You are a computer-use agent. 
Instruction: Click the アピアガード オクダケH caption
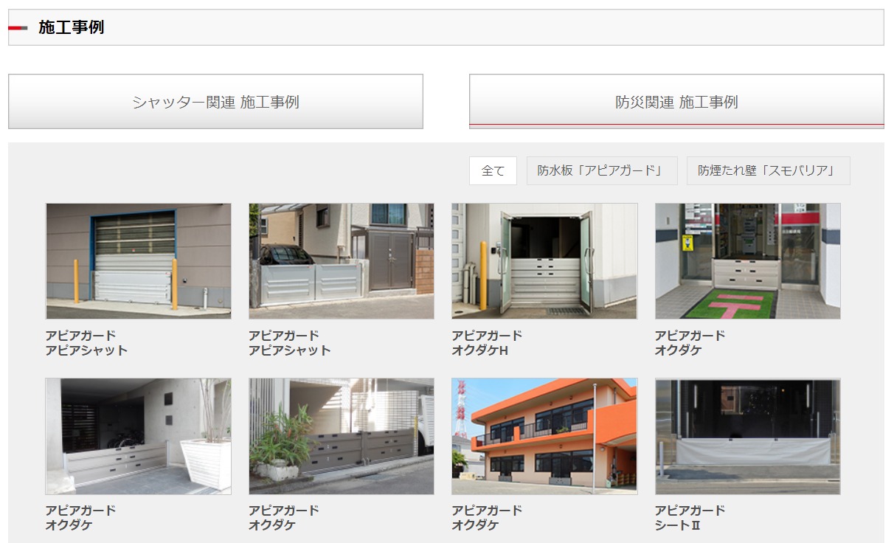pyautogui.click(x=487, y=343)
